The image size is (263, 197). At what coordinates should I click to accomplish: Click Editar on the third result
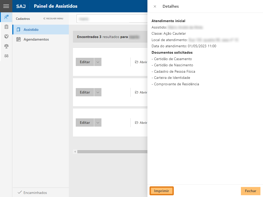[85, 123]
